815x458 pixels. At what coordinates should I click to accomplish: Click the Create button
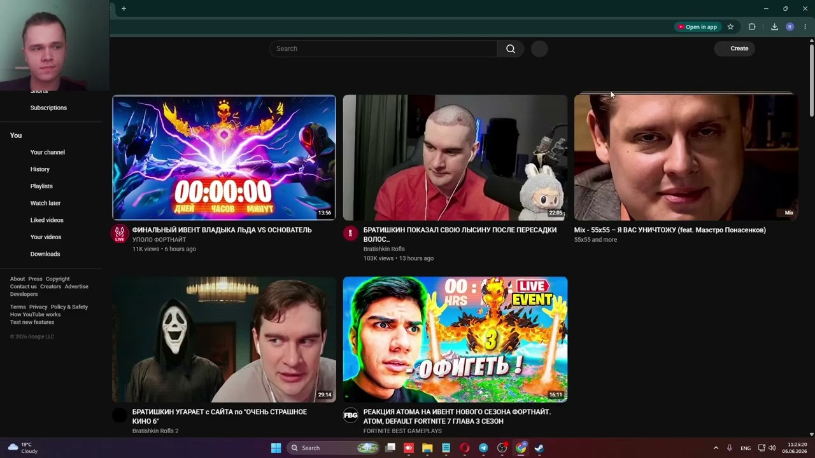click(x=735, y=48)
